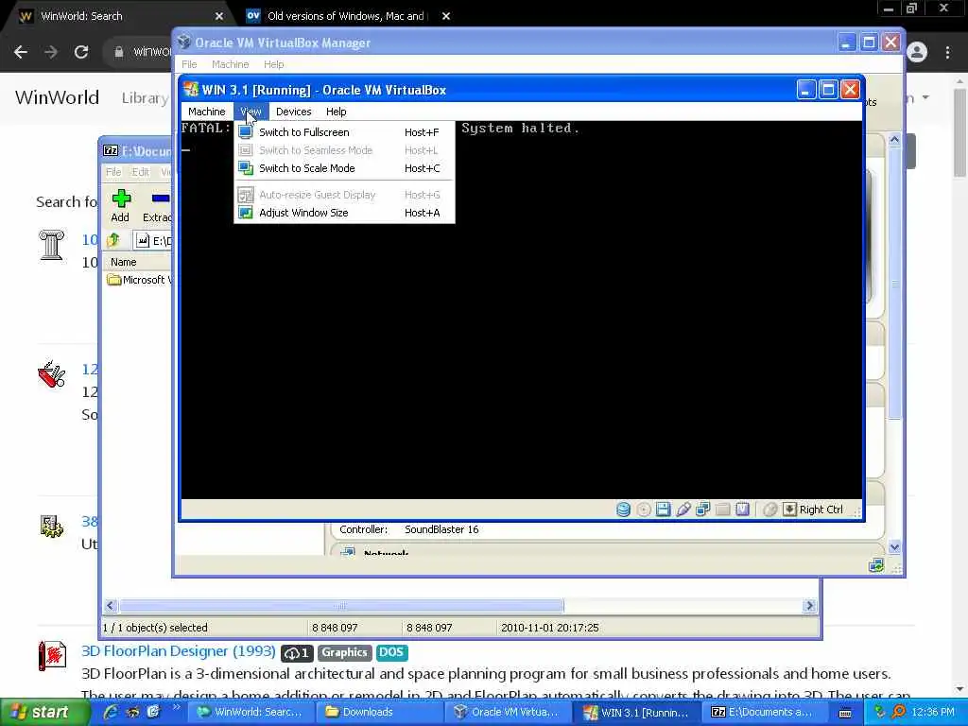
Task: Click the 3D FloorPlan Designer (1993) link
Action: tap(179, 651)
